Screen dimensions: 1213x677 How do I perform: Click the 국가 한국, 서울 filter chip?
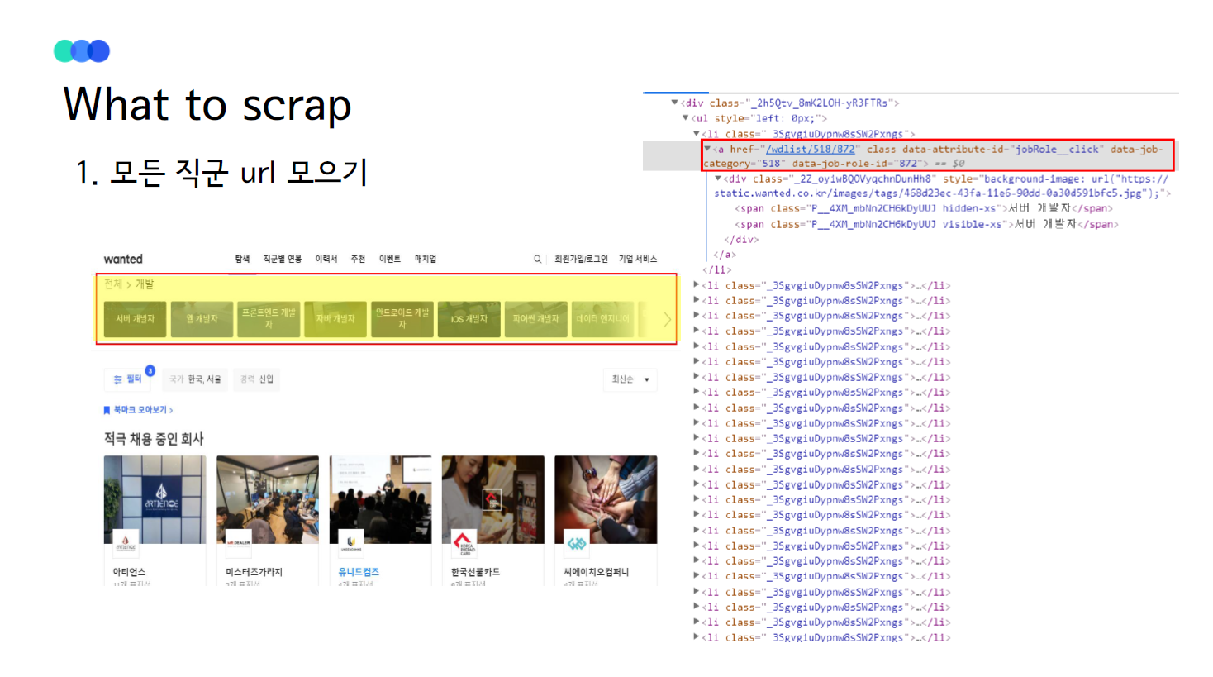point(195,379)
